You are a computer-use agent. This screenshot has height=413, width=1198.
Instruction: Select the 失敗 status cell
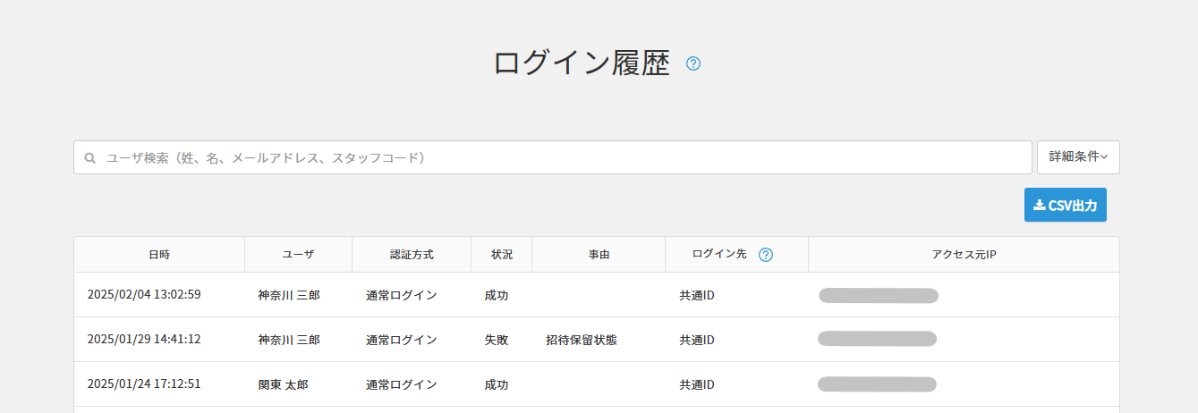[497, 340]
